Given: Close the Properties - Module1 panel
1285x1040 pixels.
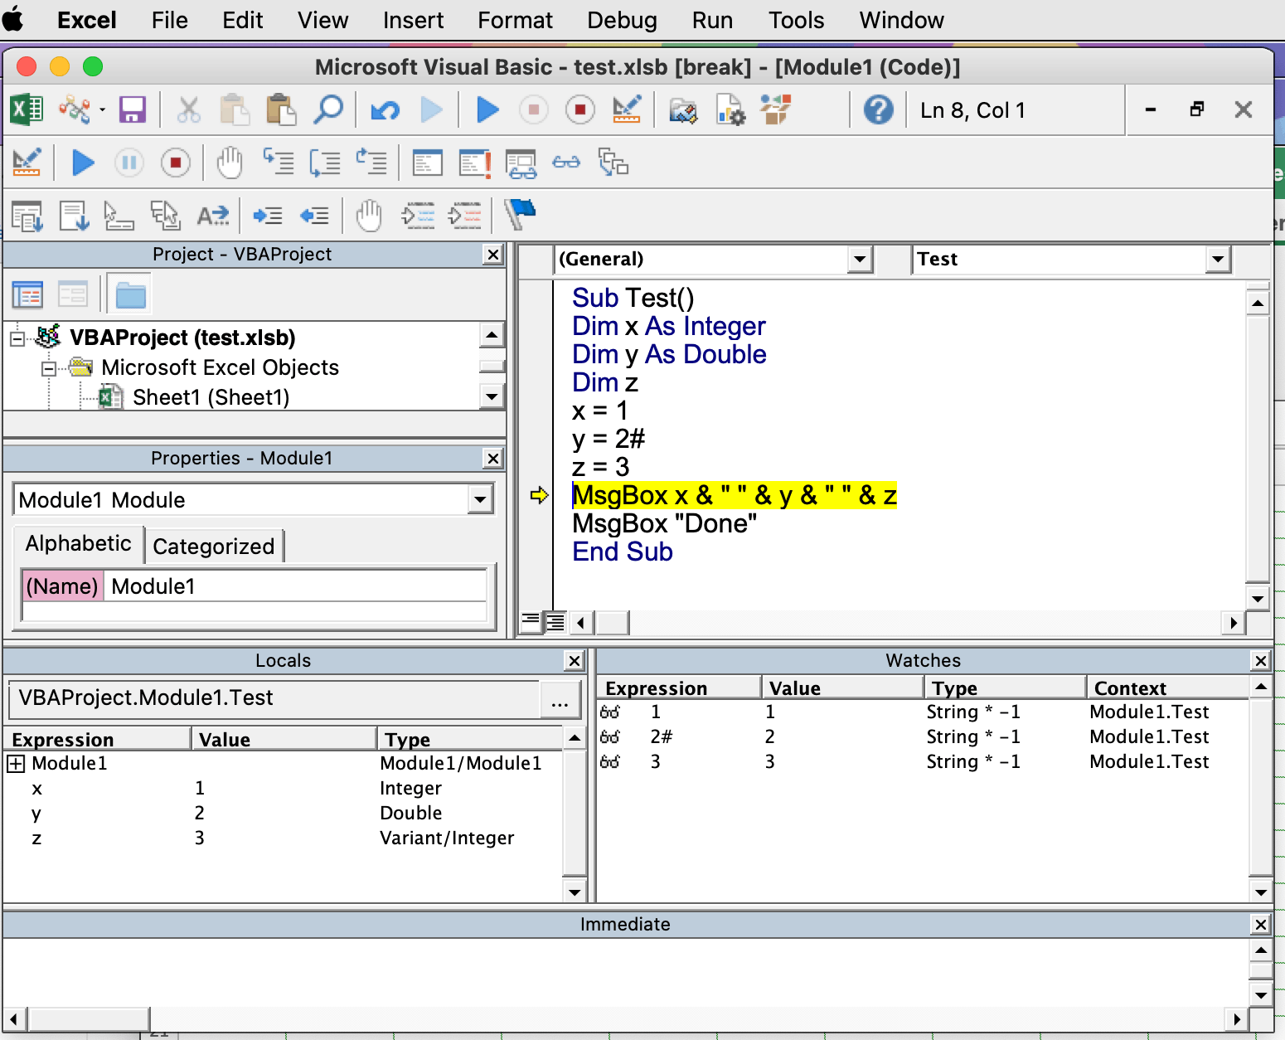Looking at the screenshot, I should [492, 459].
